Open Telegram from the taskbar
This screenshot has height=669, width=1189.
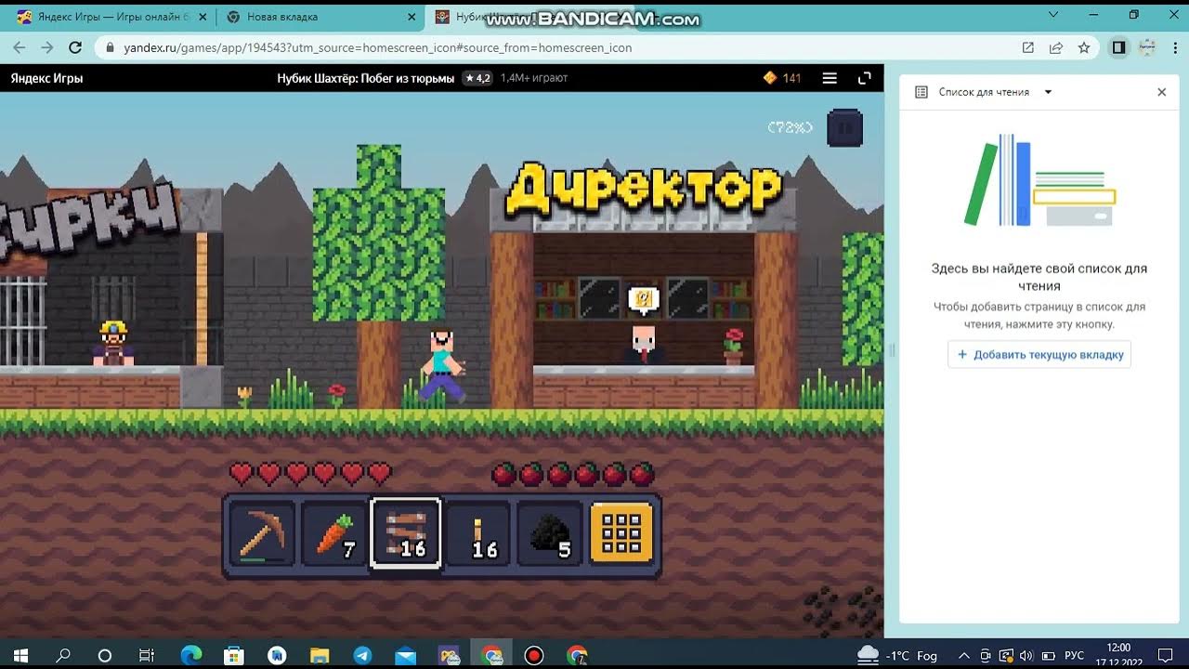coord(363,655)
